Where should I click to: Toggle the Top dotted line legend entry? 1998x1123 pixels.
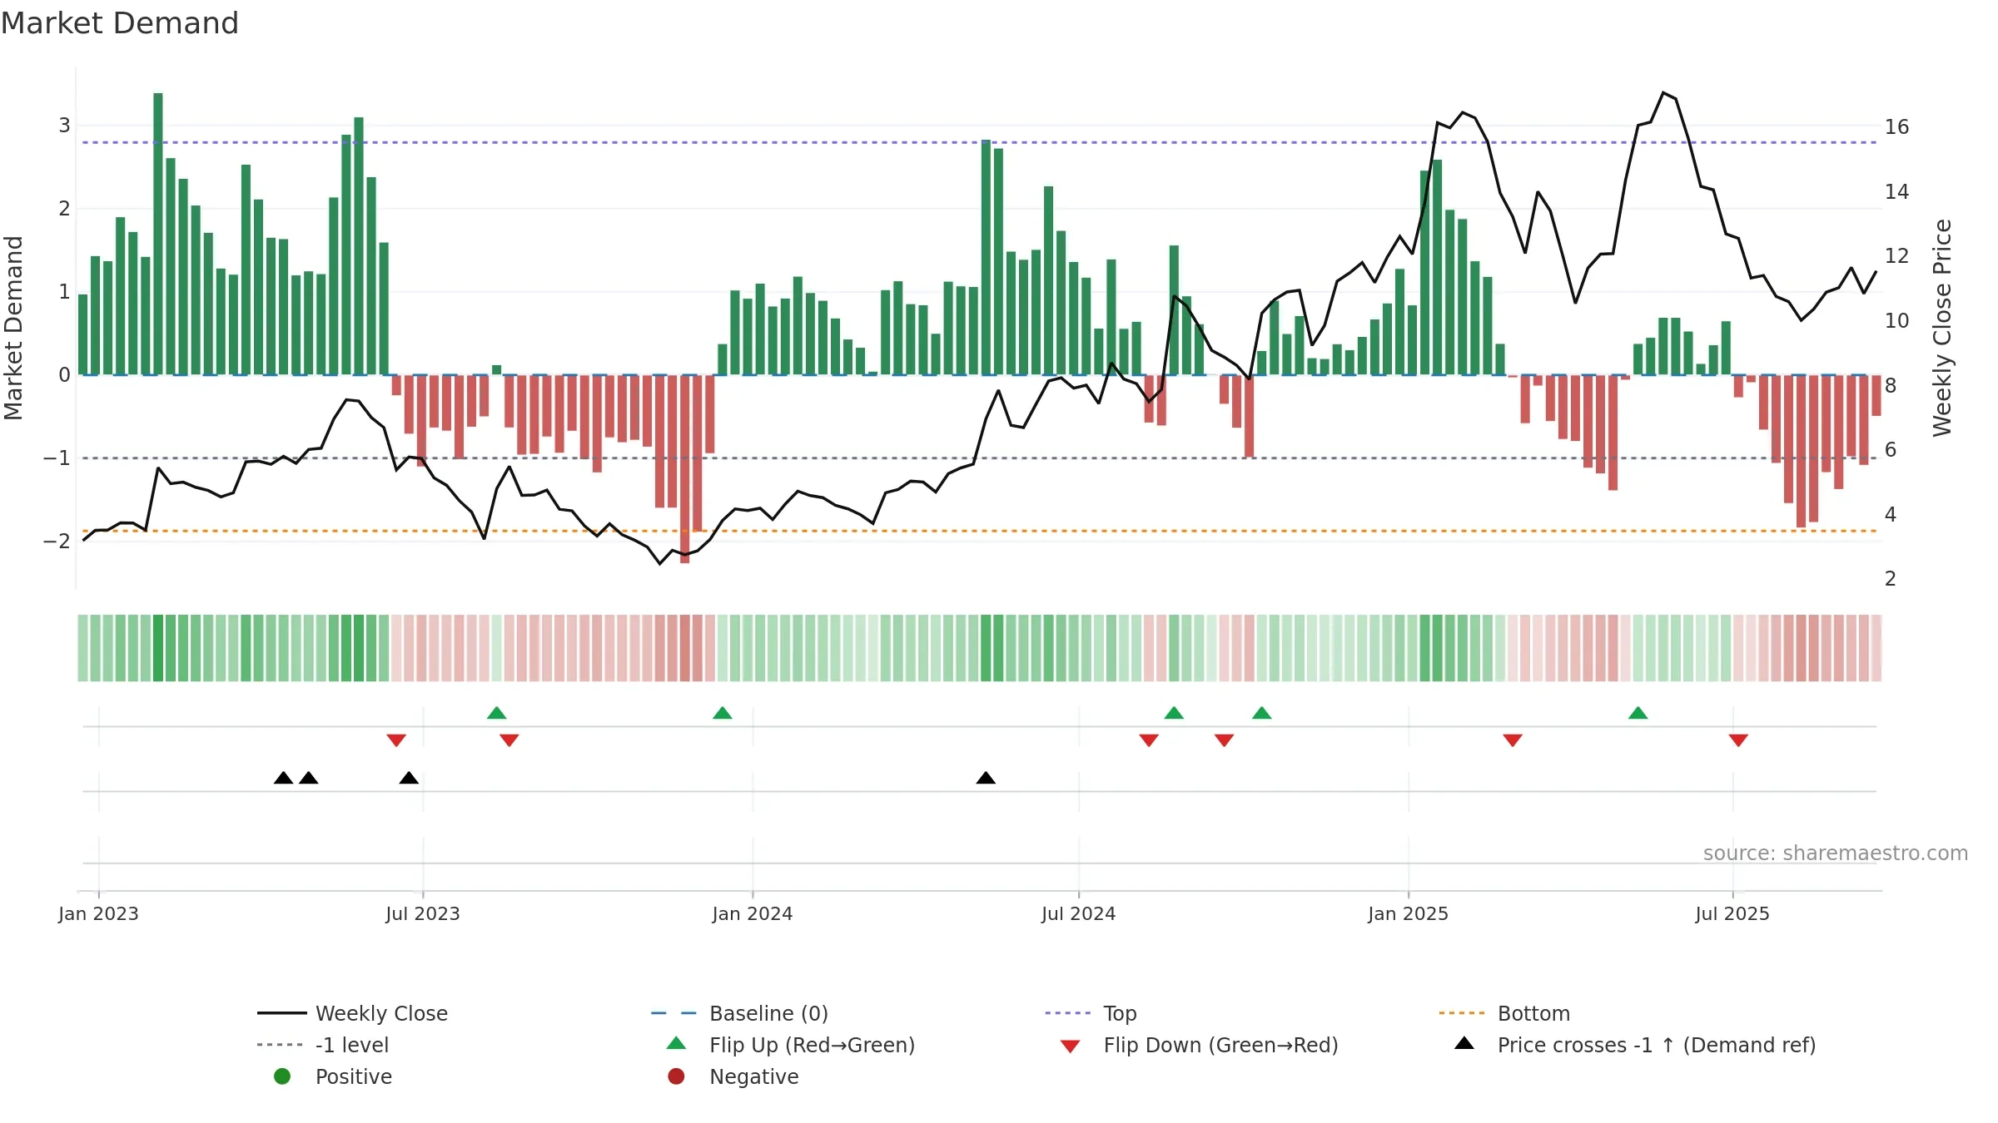tap(1091, 1013)
